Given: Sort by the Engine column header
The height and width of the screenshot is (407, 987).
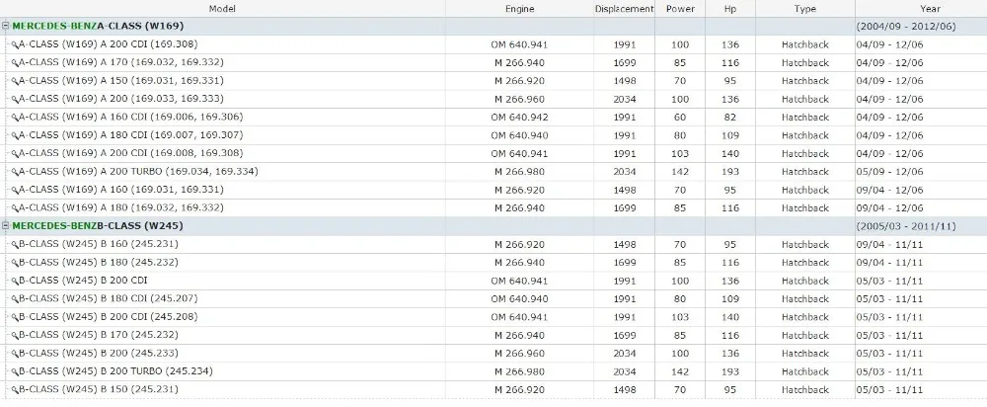Looking at the screenshot, I should click(520, 9).
